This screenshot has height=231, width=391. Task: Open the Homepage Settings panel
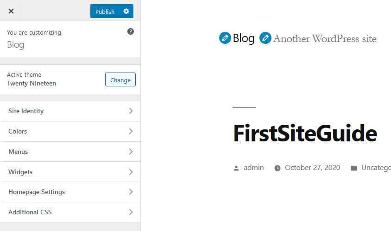70,192
